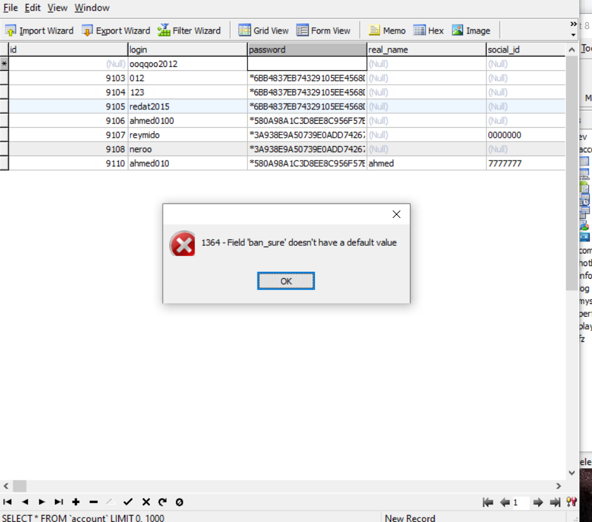Image resolution: width=592 pixels, height=522 pixels.
Task: Open the View menu
Action: click(58, 8)
